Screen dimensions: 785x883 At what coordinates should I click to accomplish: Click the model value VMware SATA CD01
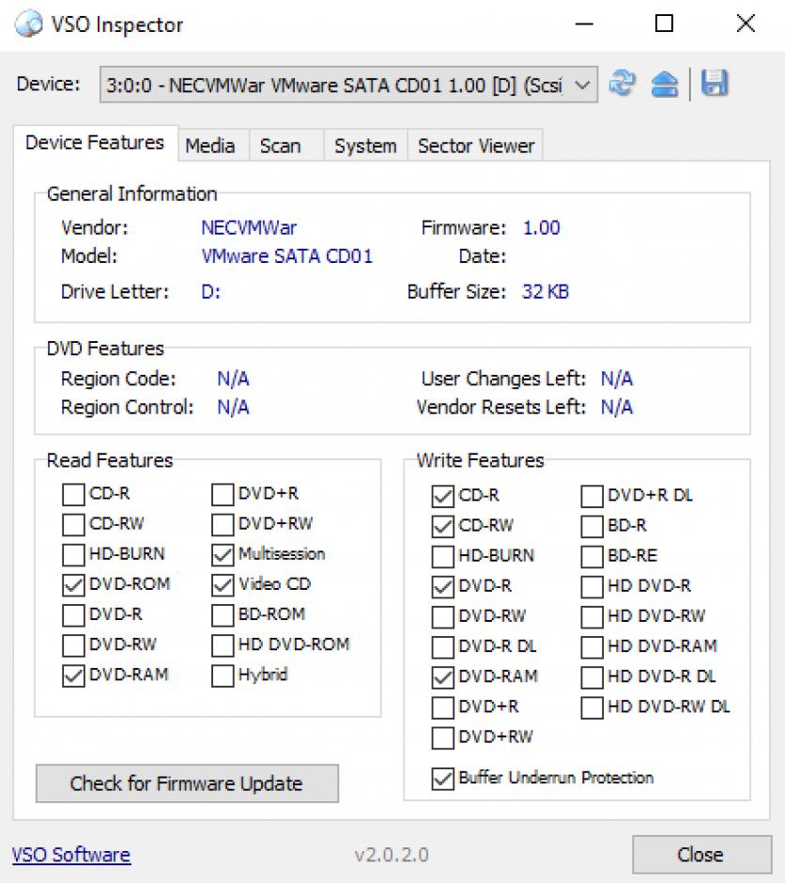(x=287, y=256)
